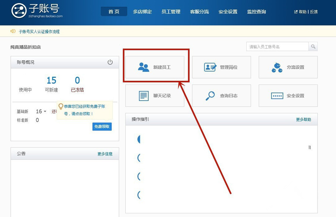Viewport: 336px width, 217px height.
Task: Open the 新建员工 tile
Action: click(x=155, y=67)
